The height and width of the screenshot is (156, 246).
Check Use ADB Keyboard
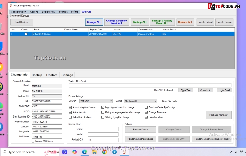pyautogui.click(x=151, y=90)
